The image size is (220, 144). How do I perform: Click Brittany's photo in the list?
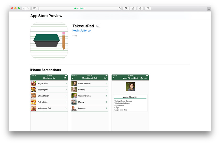click(x=74, y=90)
